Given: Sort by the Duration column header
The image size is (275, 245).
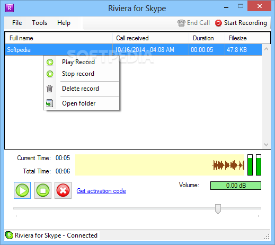Looking at the screenshot, I should [x=207, y=38].
